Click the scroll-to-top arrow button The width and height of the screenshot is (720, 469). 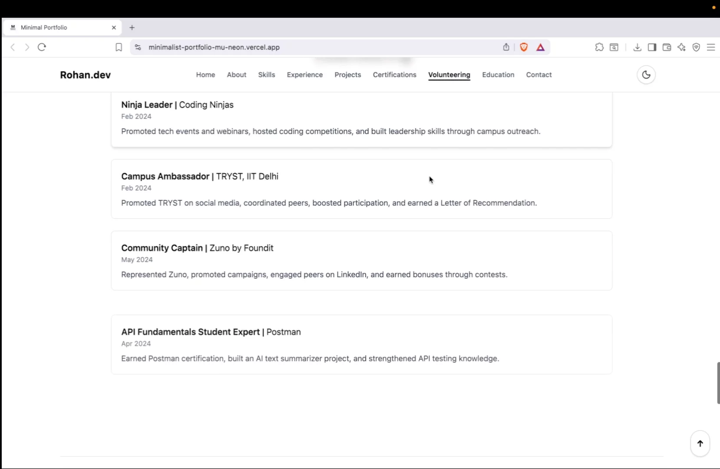(700, 443)
